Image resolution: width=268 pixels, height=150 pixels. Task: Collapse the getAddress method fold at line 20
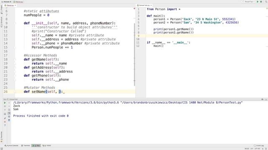15,67
